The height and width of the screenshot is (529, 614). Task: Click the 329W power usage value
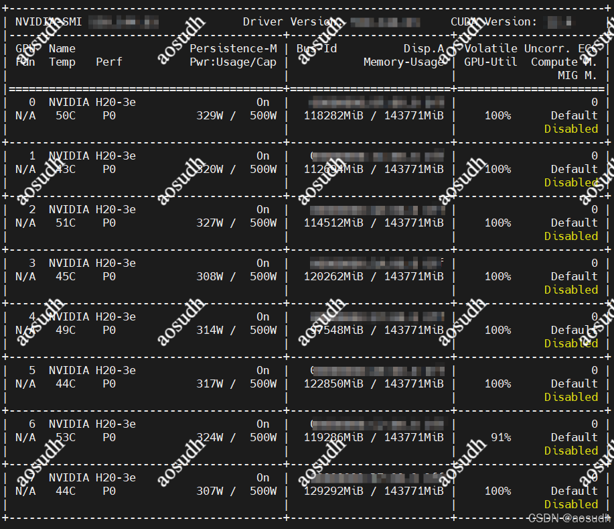[210, 116]
